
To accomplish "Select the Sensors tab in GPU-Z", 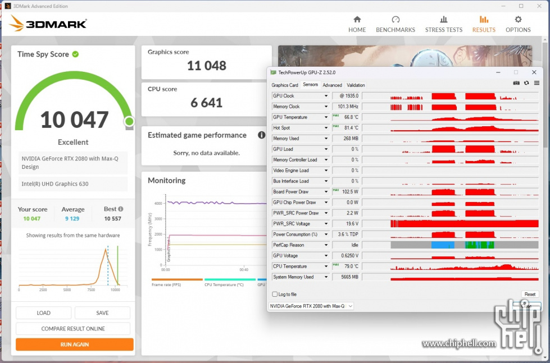I will point(310,85).
